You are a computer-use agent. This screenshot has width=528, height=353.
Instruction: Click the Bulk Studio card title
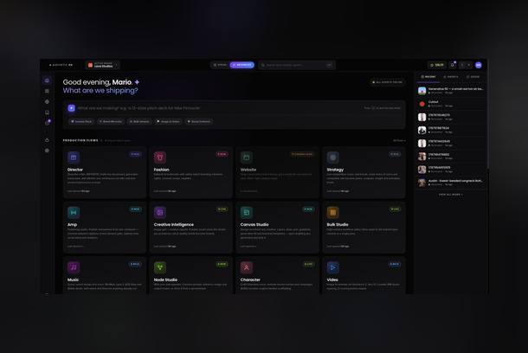[338, 224]
